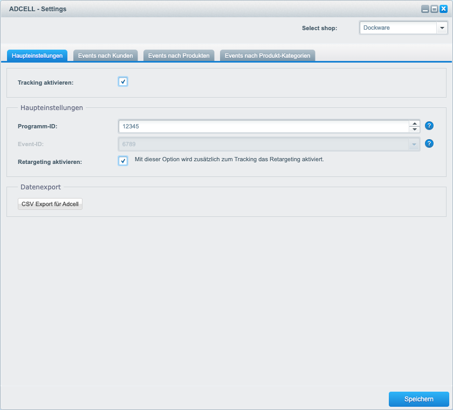Click the Tracking aktivieren label
This screenshot has height=410, width=453.
click(46, 83)
